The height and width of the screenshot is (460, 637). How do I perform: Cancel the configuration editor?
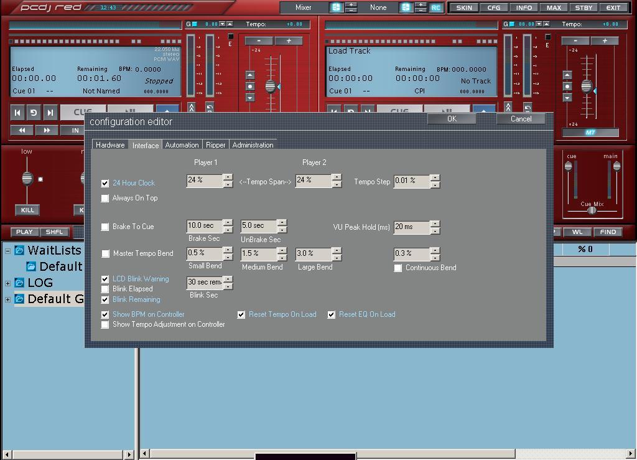click(x=521, y=119)
